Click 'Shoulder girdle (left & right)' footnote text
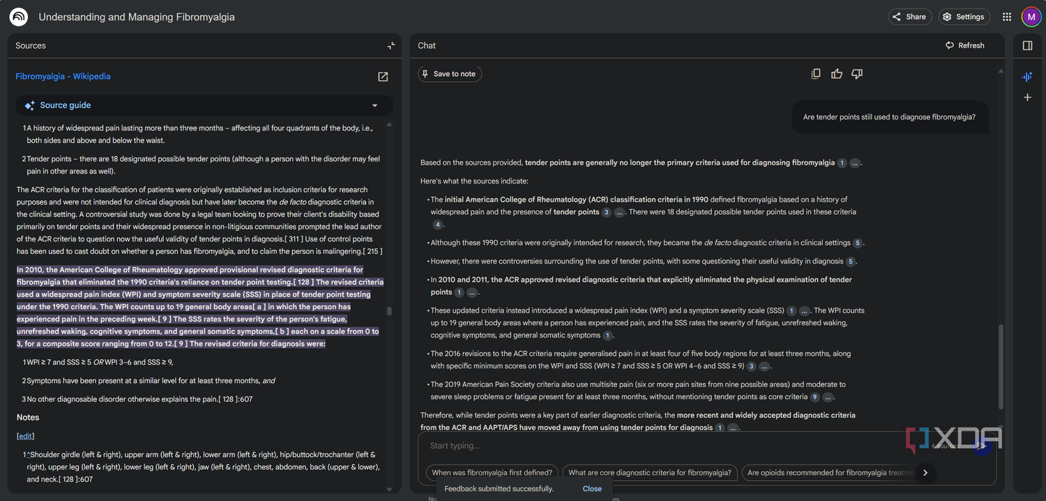 tap(203, 467)
